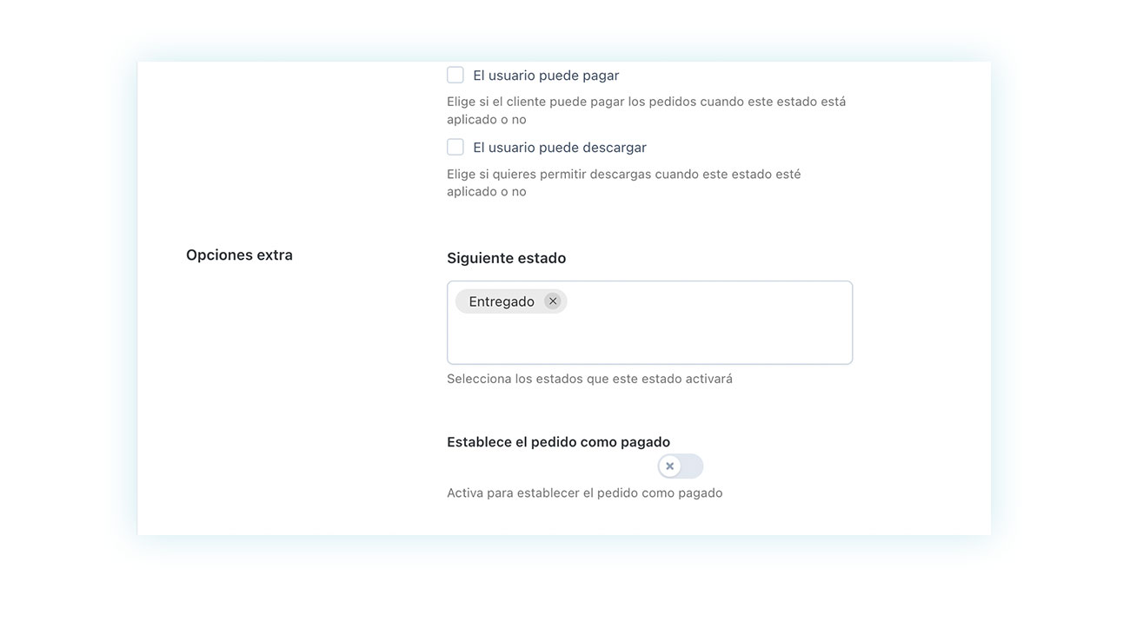Click the word Entregado inside the tag
This screenshot has height=628, width=1130.
click(502, 301)
